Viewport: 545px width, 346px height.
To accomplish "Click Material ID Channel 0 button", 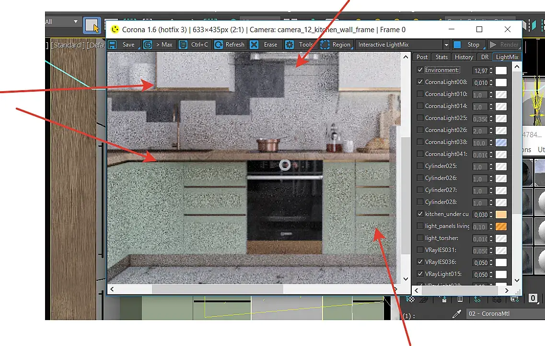I will point(533,298).
